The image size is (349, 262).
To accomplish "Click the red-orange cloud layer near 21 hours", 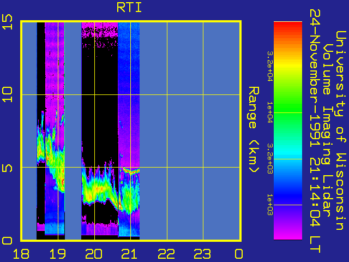I will click(x=131, y=171).
